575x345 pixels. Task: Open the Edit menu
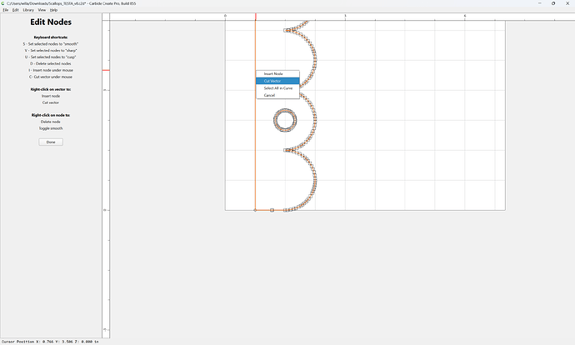click(15, 10)
